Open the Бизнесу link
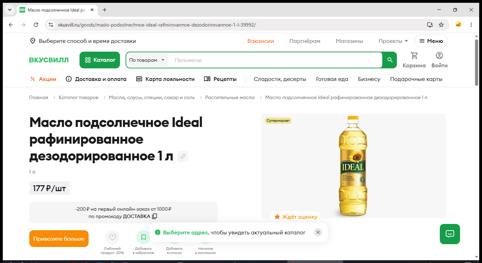 pos(369,79)
